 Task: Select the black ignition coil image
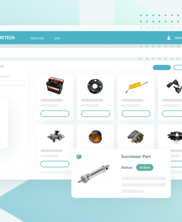[x=175, y=137]
